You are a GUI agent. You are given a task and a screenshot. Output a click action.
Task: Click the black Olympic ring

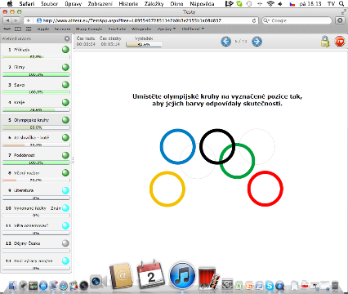(201, 147)
